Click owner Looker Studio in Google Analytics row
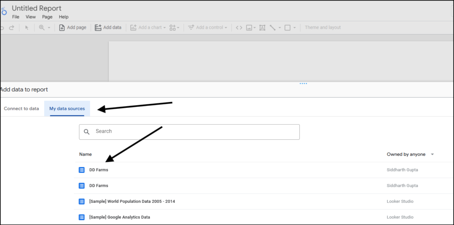 (400, 217)
